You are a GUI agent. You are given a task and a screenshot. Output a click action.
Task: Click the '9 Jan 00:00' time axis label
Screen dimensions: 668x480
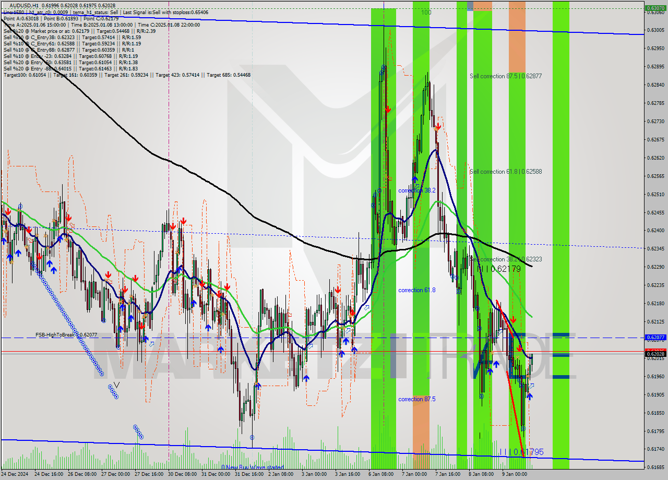point(515,474)
